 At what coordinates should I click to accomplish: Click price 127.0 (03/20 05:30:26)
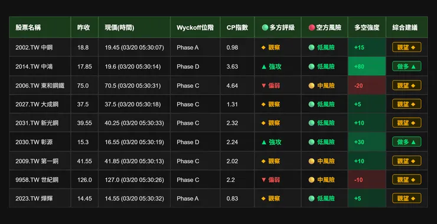click(134, 180)
